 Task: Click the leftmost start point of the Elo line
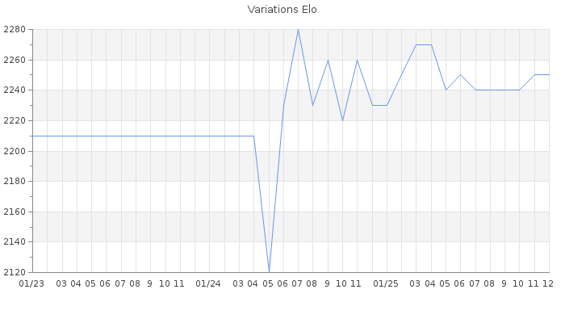pos(32,136)
